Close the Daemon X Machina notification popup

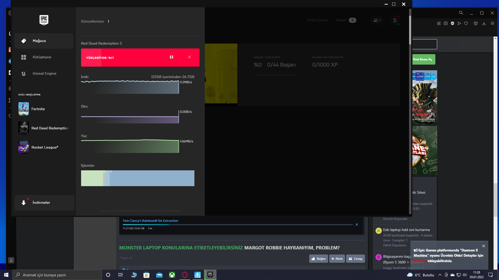[x=484, y=246]
